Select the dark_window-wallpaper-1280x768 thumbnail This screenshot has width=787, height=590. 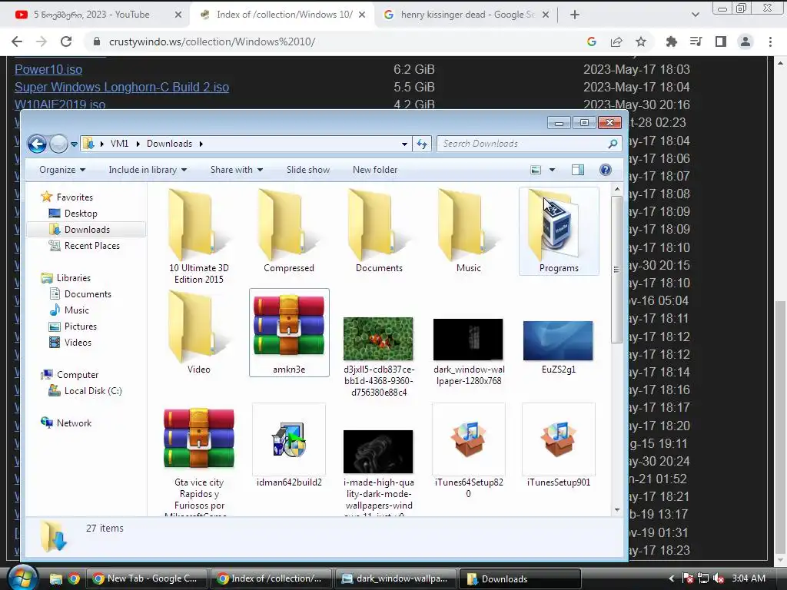(x=468, y=340)
